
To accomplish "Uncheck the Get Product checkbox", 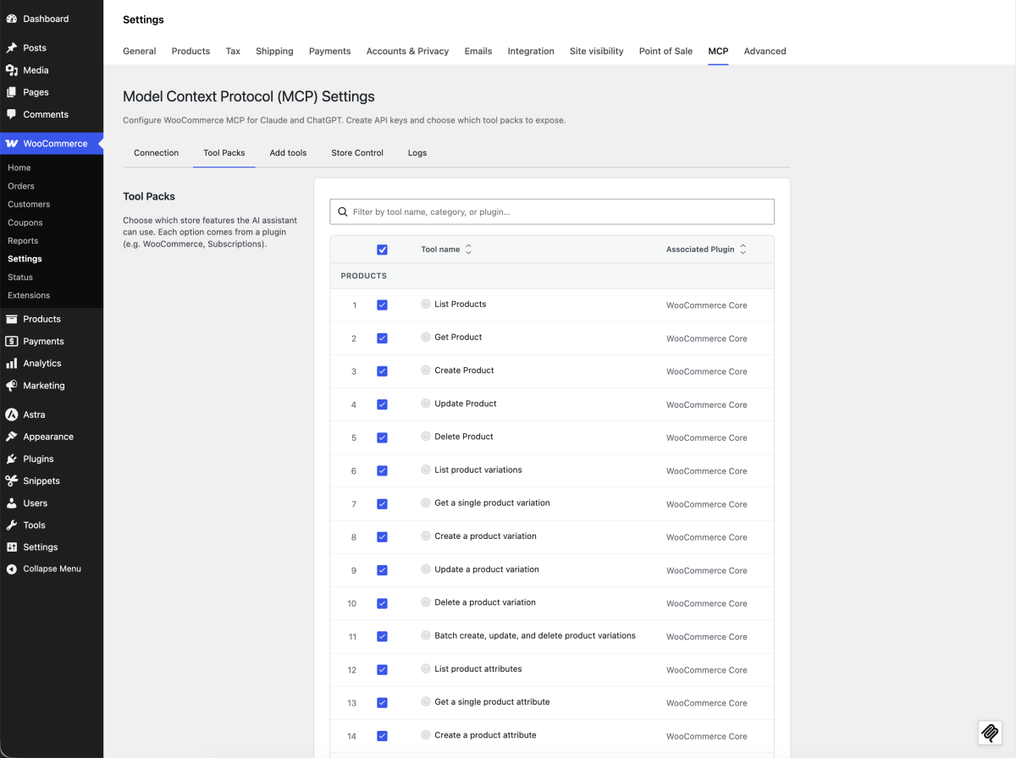I will click(x=382, y=338).
